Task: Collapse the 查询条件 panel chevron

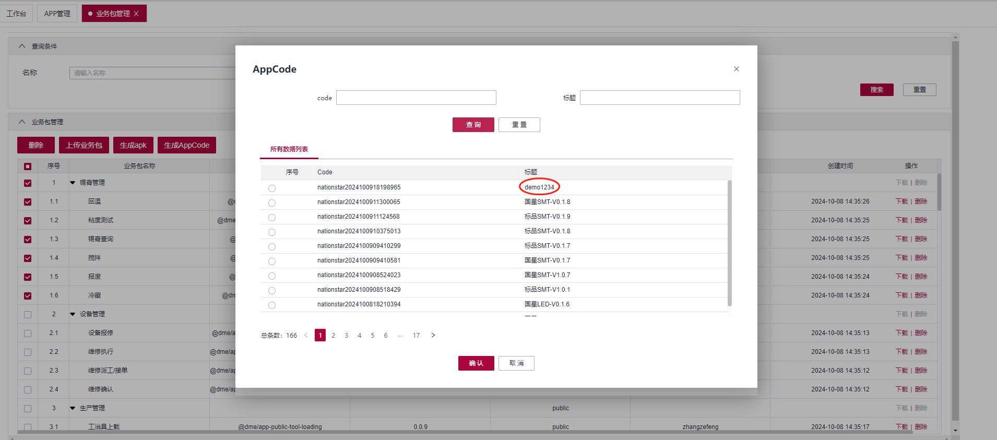Action: click(22, 46)
